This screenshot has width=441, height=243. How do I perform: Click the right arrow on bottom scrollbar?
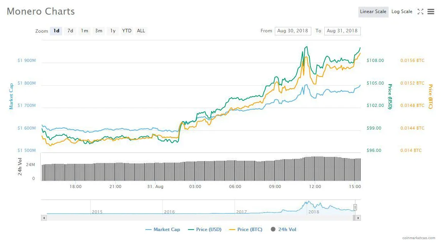pyautogui.click(x=358, y=218)
